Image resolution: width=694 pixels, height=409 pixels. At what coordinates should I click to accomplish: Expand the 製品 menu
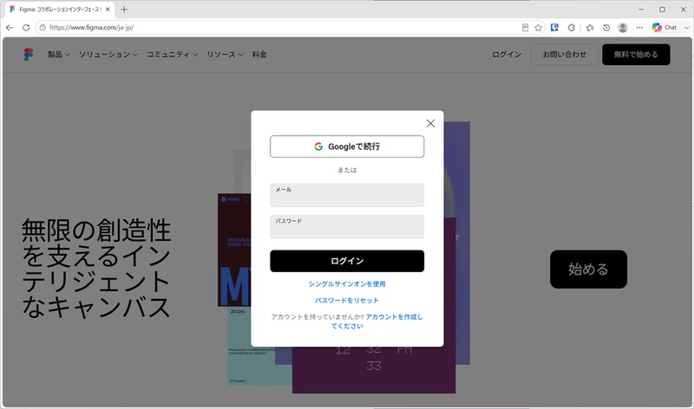[58, 55]
